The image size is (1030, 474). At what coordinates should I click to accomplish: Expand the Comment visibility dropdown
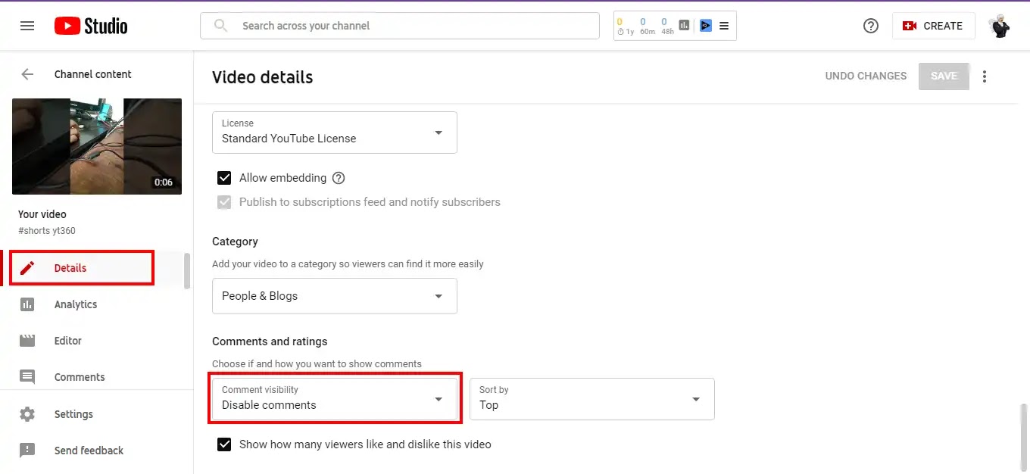(x=335, y=398)
